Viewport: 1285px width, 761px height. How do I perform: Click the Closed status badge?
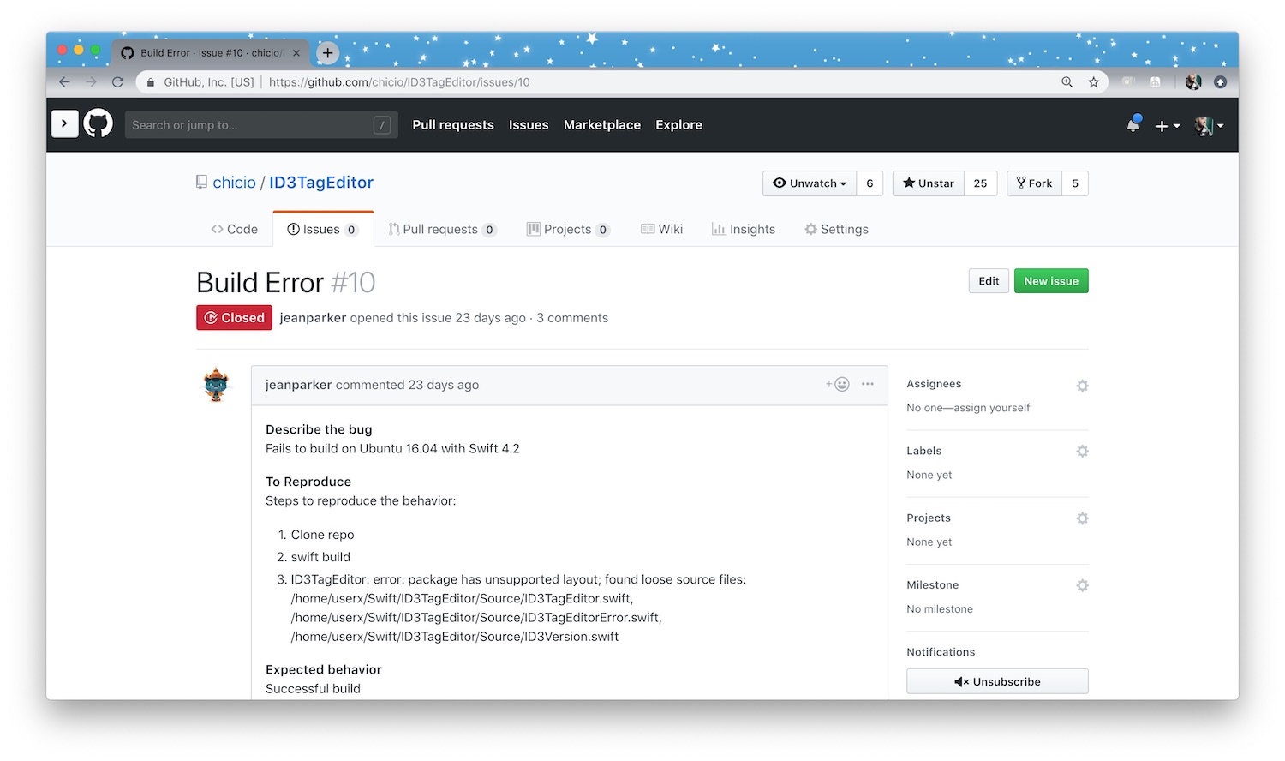(234, 318)
